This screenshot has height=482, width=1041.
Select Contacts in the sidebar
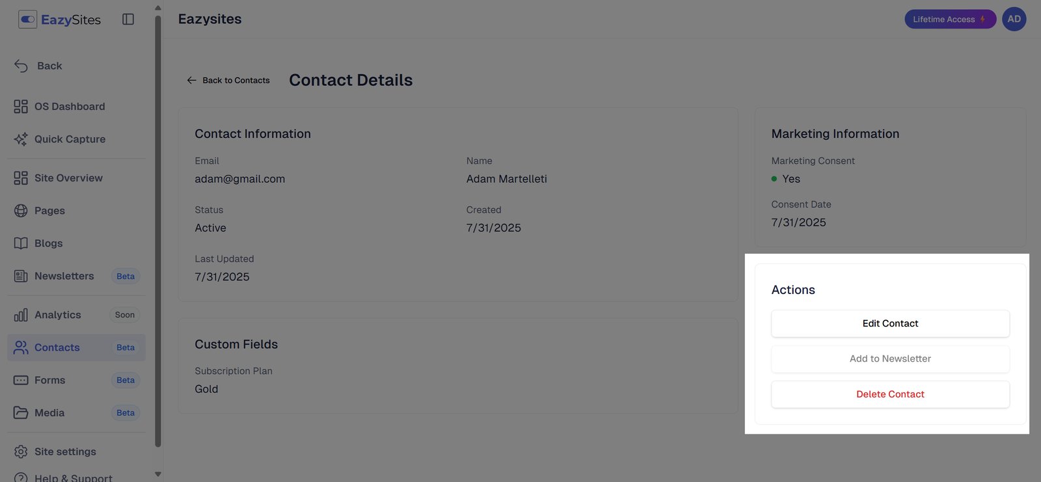(x=57, y=348)
